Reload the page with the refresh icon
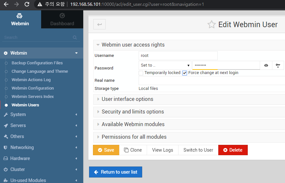The image size is (285, 183). [27, 4]
